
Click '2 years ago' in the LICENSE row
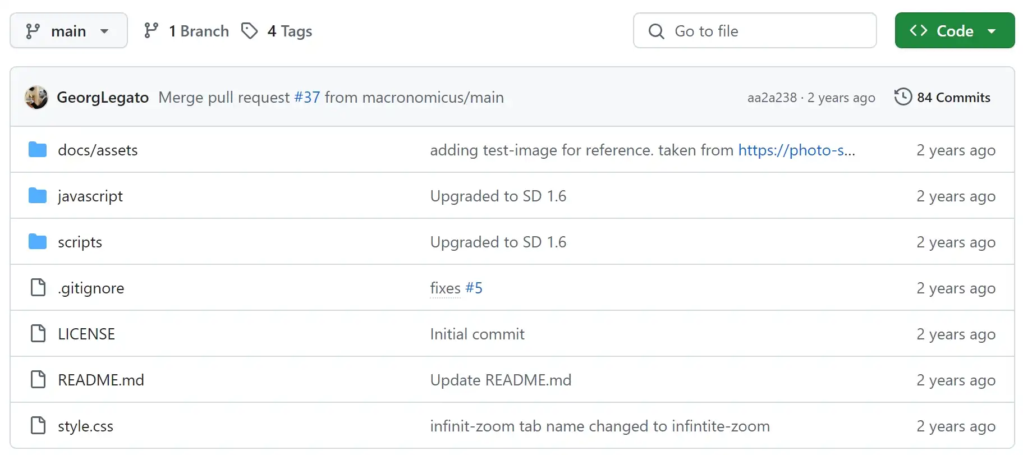pyautogui.click(x=956, y=334)
